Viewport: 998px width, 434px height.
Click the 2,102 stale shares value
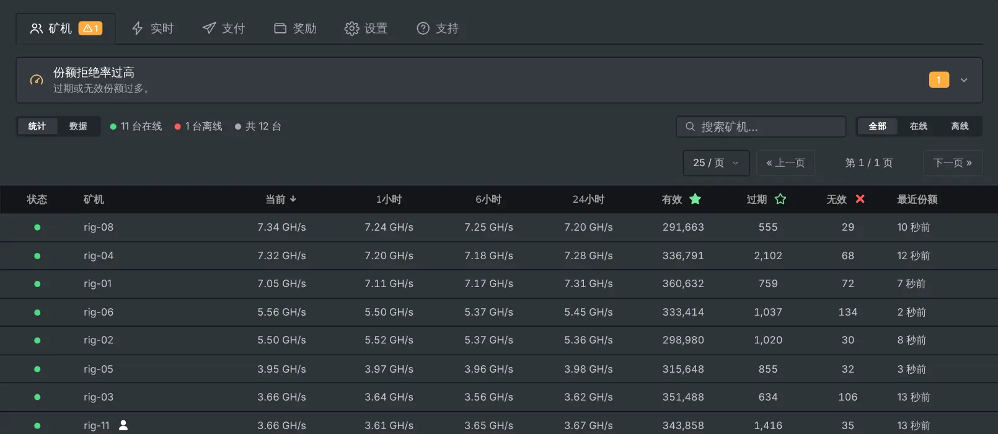pyautogui.click(x=768, y=256)
